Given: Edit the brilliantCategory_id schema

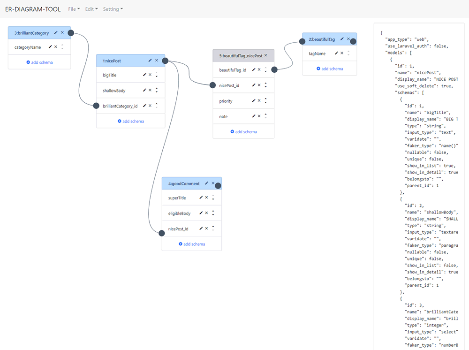Looking at the screenshot, I should 144,106.
